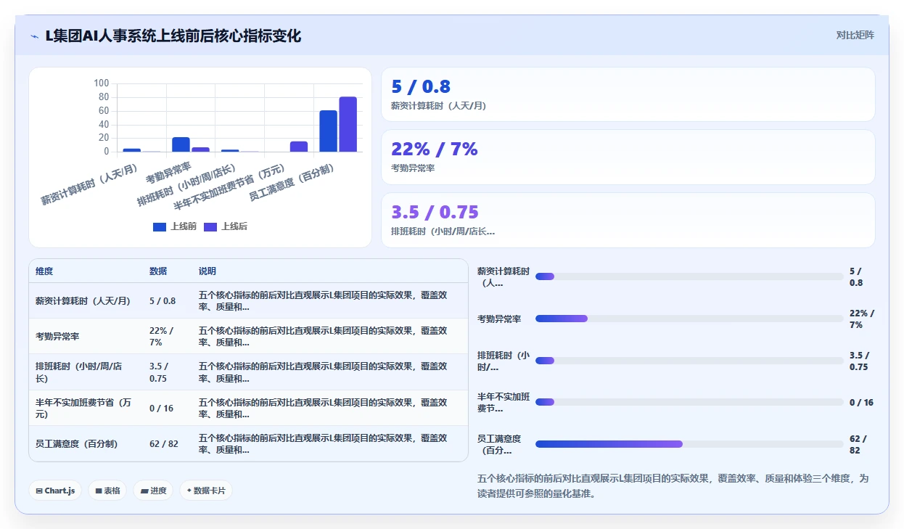904x529 pixels.
Task: Click the lightning icon beside the title
Action: (34, 36)
